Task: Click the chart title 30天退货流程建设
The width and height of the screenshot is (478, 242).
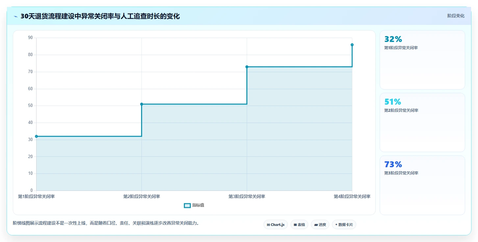Action: pos(100,16)
